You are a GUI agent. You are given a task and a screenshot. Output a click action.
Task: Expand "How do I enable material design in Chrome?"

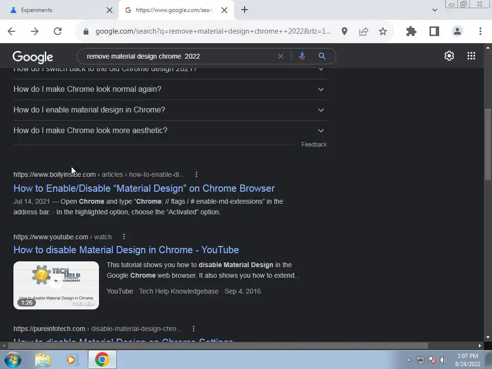point(170,110)
